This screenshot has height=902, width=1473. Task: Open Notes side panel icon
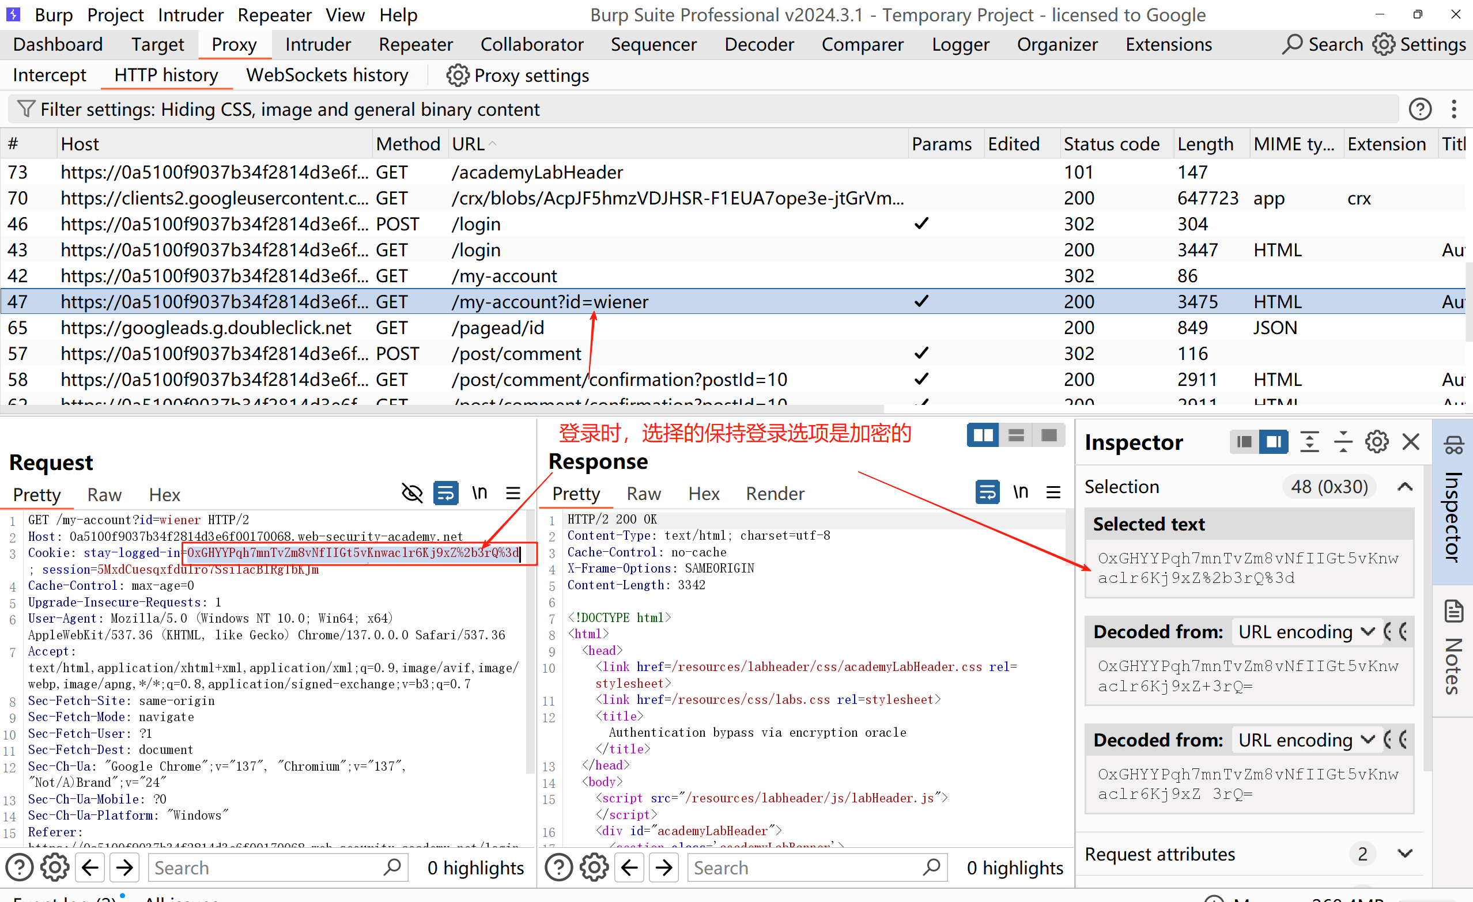[x=1453, y=612]
